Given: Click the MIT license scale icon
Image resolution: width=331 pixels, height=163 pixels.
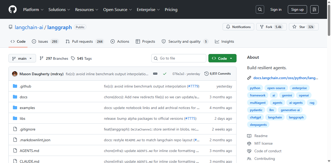Looking at the screenshot, I should pyautogui.click(x=249, y=143).
